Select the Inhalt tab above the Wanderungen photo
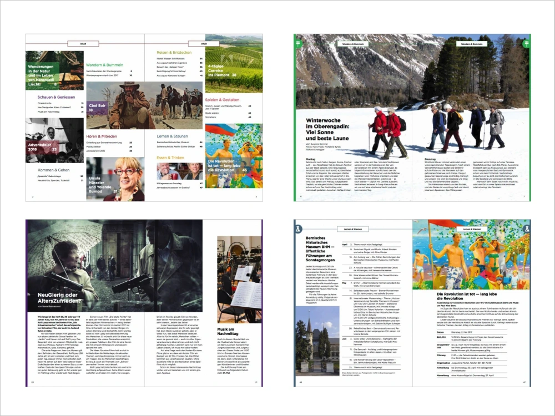Image resolution: width=555 pixels, height=416 pixels. tap(83, 44)
